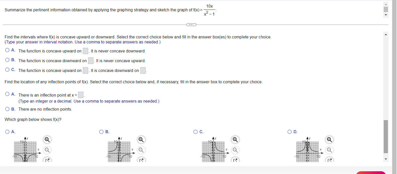Image resolution: width=397 pixels, height=174 pixels.
Task: Click the zoom-in magnifier beside graph C
Action: point(235,139)
